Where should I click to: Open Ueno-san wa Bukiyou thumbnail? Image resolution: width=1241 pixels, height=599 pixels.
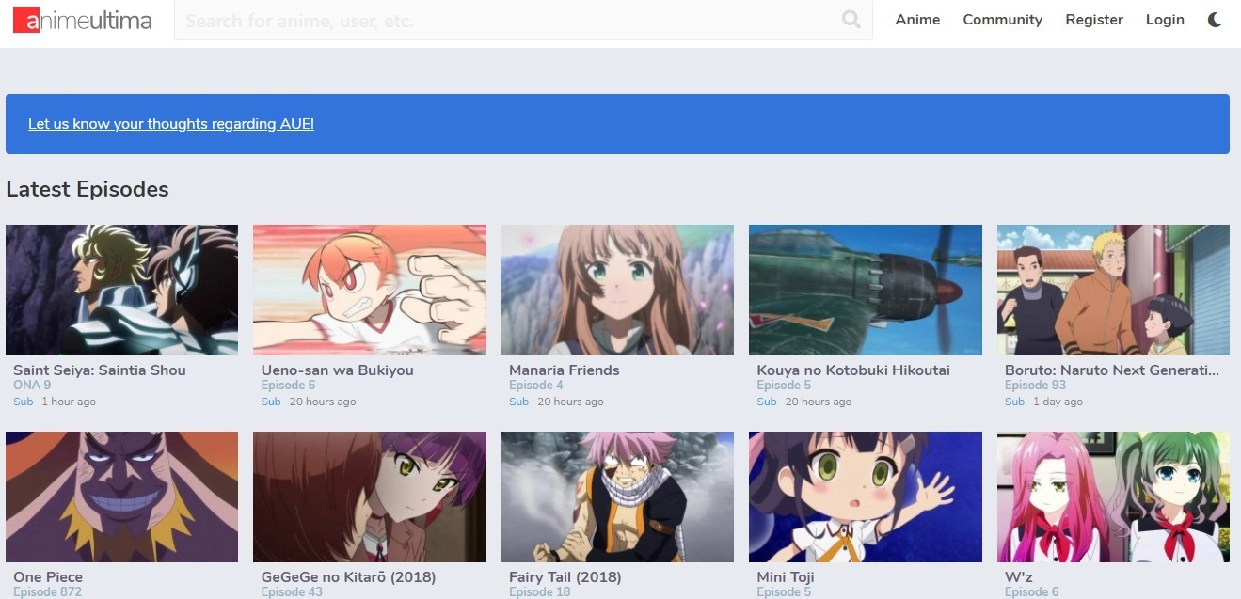point(370,290)
